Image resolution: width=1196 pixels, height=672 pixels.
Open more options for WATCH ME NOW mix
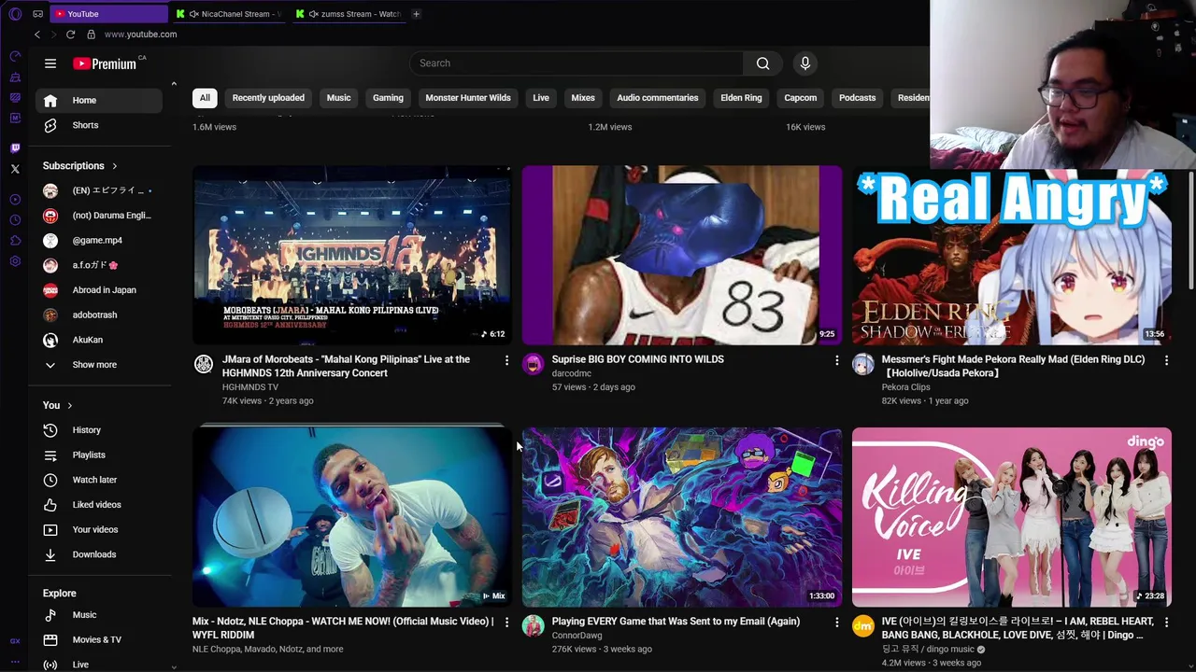pyautogui.click(x=506, y=623)
